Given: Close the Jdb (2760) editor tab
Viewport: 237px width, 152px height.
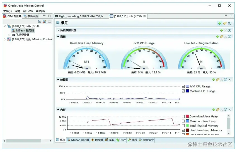Looking at the screenshot, I should 144,16.
